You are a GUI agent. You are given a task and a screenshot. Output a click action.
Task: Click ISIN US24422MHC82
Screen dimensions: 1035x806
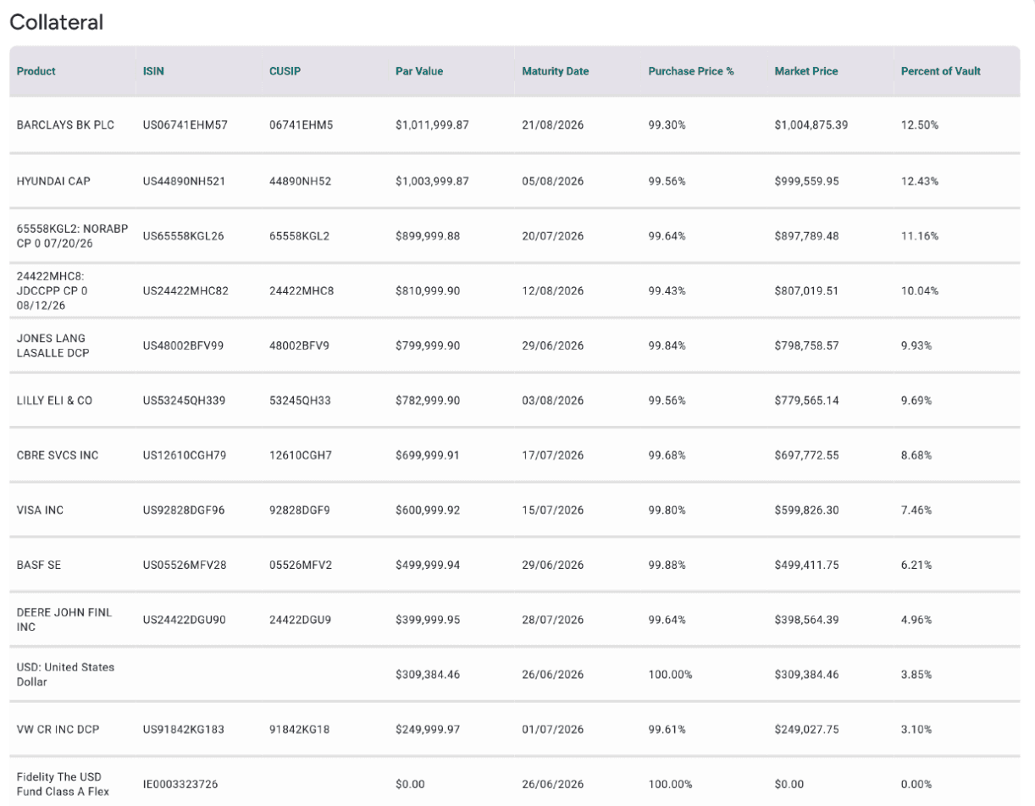(185, 291)
